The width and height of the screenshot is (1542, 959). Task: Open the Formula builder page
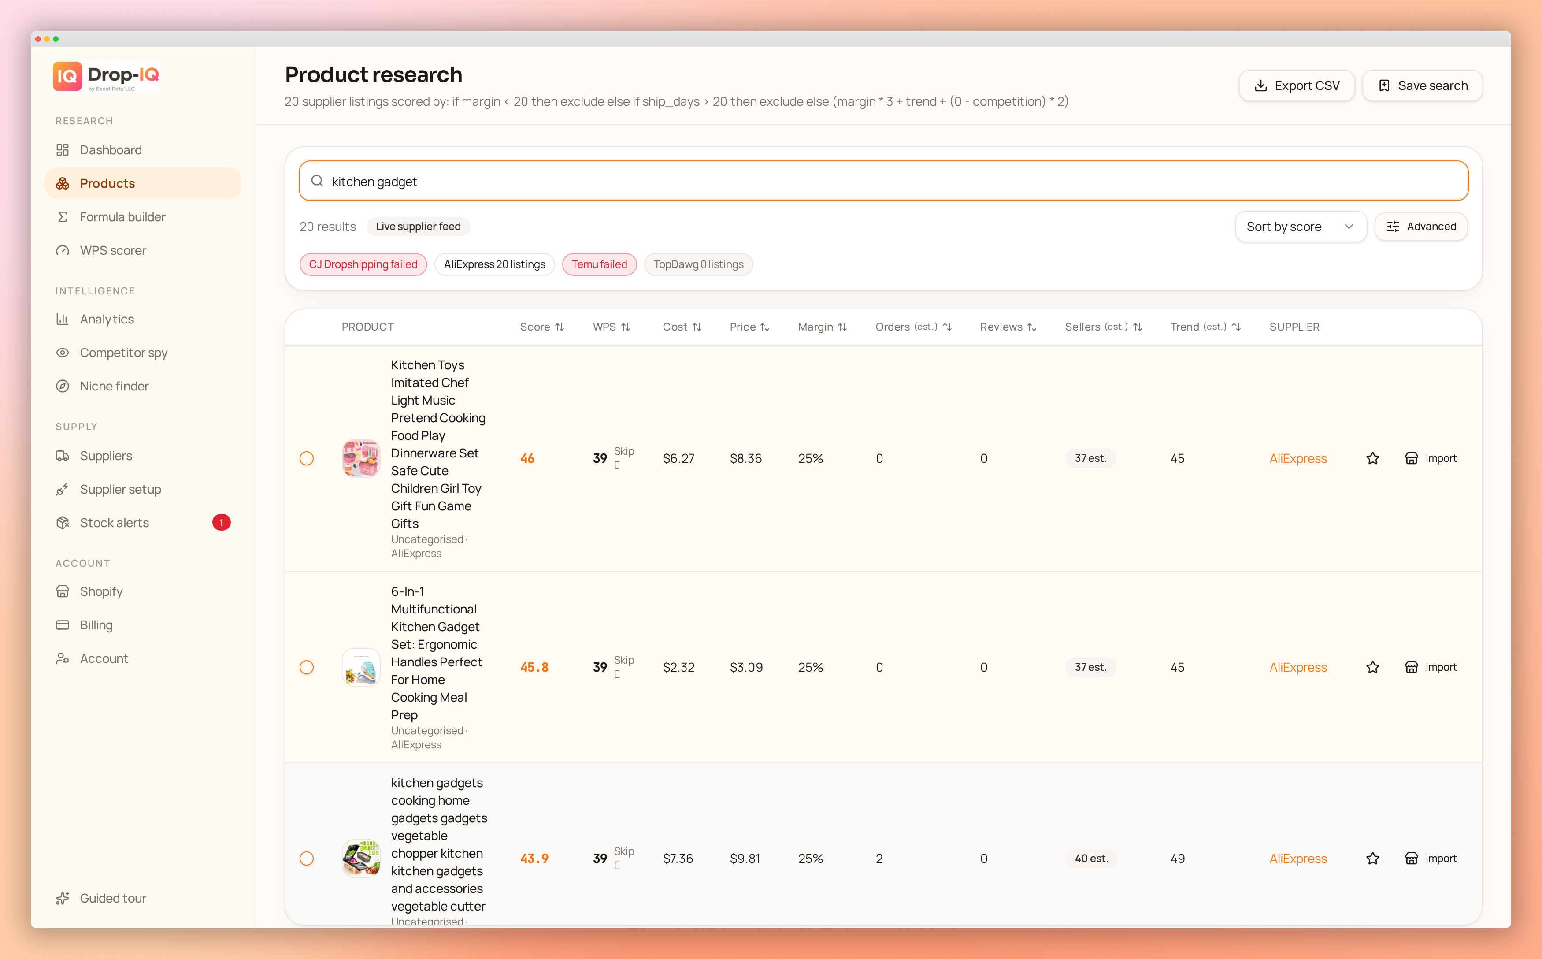pos(143,217)
